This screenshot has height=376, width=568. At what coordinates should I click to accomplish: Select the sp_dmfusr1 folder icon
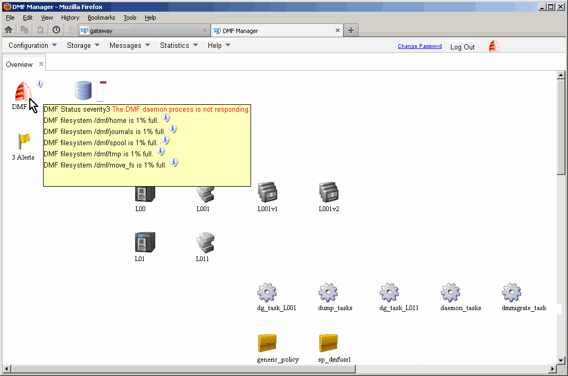click(329, 343)
